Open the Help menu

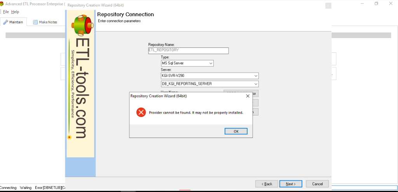pos(15,12)
